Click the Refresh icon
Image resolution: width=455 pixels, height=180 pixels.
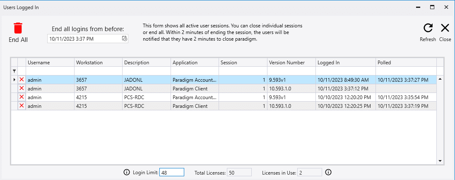pos(428,28)
